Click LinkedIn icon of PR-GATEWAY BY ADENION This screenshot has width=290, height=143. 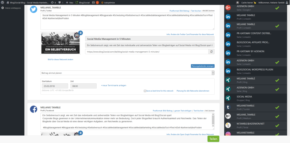228,53
